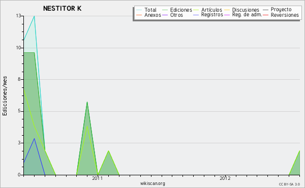Viewport: 305px width, 188px height.
Task: Select the Otros legend entry
Action: click(176, 15)
